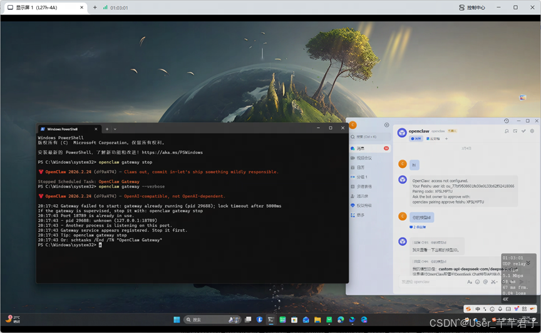Add new remote session tab with plus
Viewport: 541px width, 333px height.
click(95, 8)
